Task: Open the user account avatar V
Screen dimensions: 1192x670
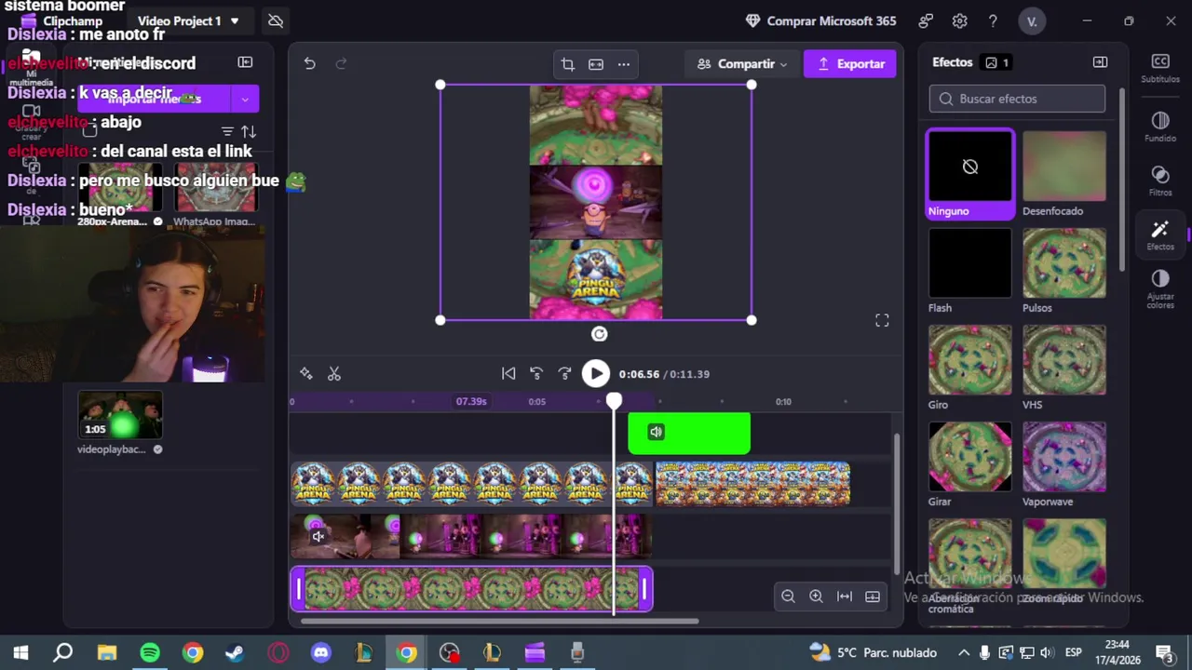Action: point(1032,20)
